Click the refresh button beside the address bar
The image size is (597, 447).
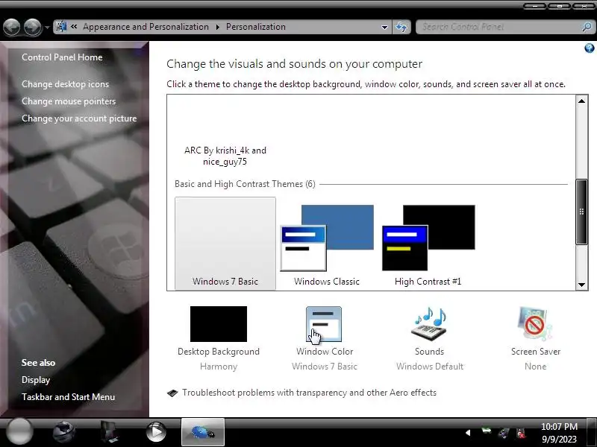[401, 27]
